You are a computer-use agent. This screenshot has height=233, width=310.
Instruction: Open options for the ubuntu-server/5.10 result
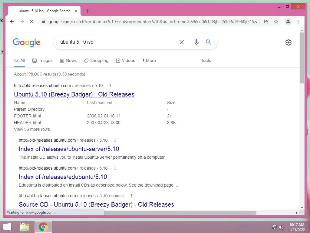coord(115,140)
